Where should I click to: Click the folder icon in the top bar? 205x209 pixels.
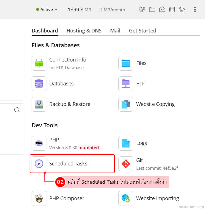[x=152, y=10]
